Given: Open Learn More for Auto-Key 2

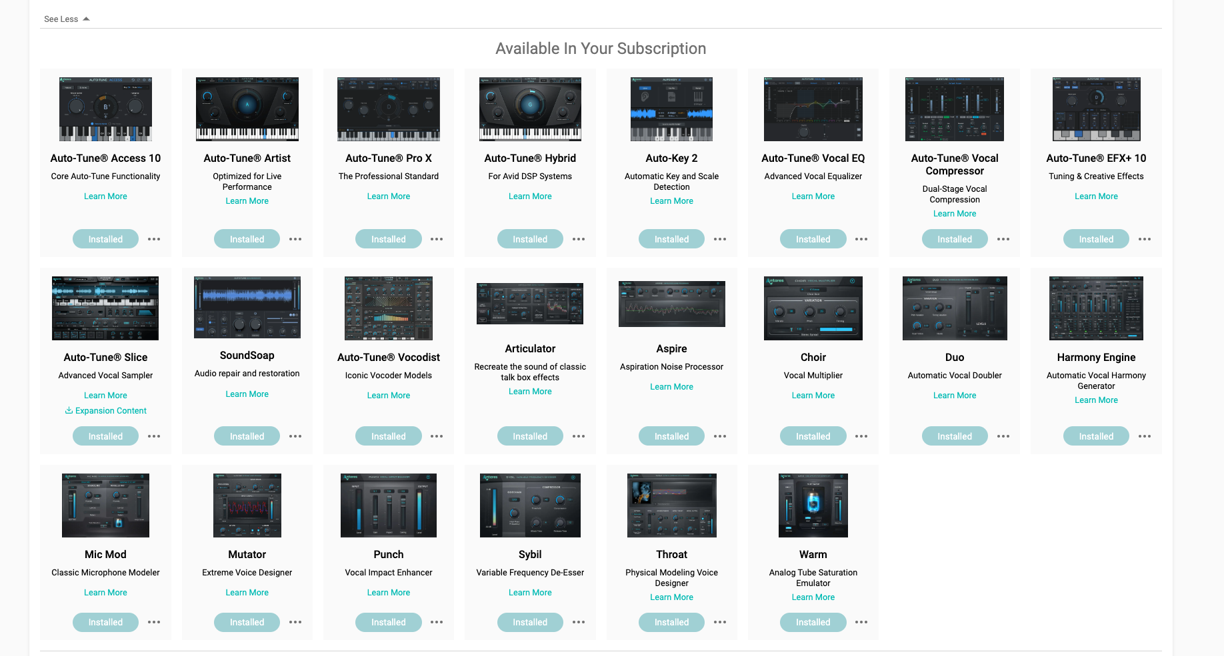Looking at the screenshot, I should [x=671, y=201].
